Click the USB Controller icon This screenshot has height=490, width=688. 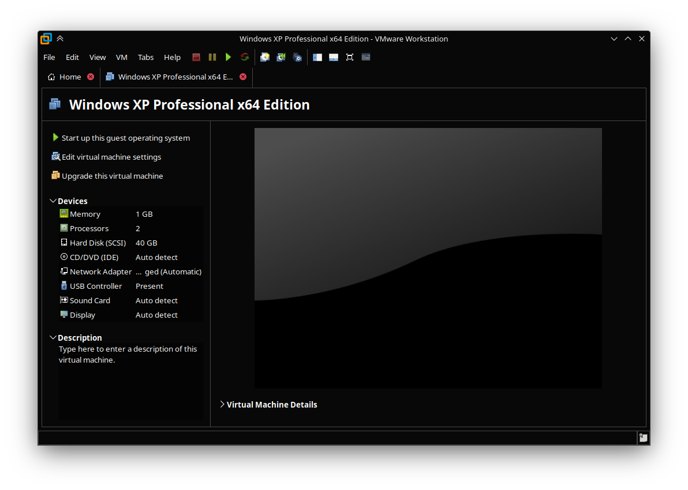[x=64, y=286]
